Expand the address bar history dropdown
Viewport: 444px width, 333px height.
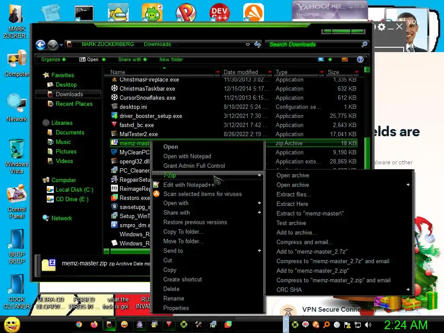(x=248, y=45)
